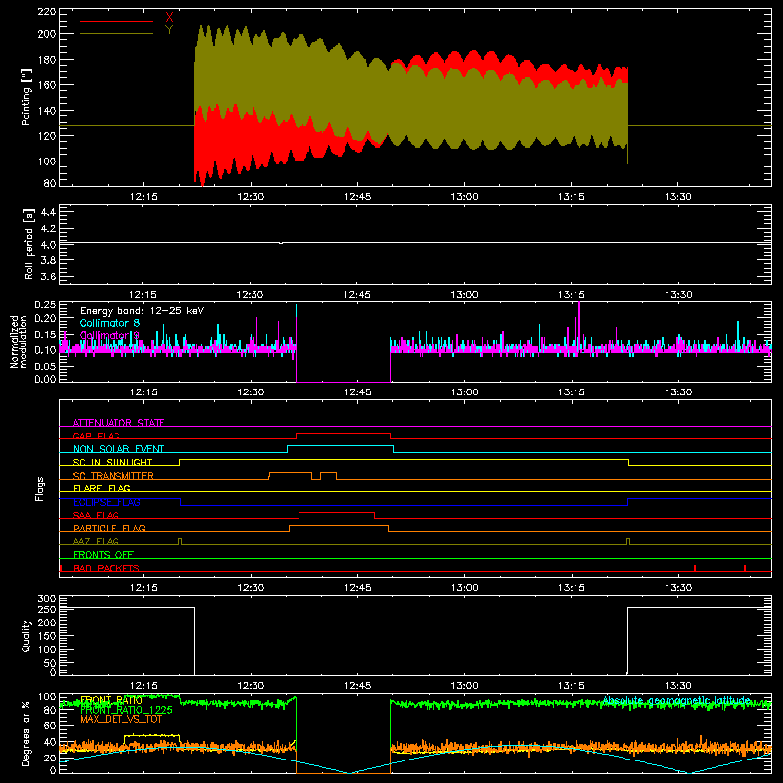Image resolution: width=783 pixels, height=783 pixels.
Task: Click the "Absolute geomagnetic latitude" cyan label
Action: [x=676, y=700]
